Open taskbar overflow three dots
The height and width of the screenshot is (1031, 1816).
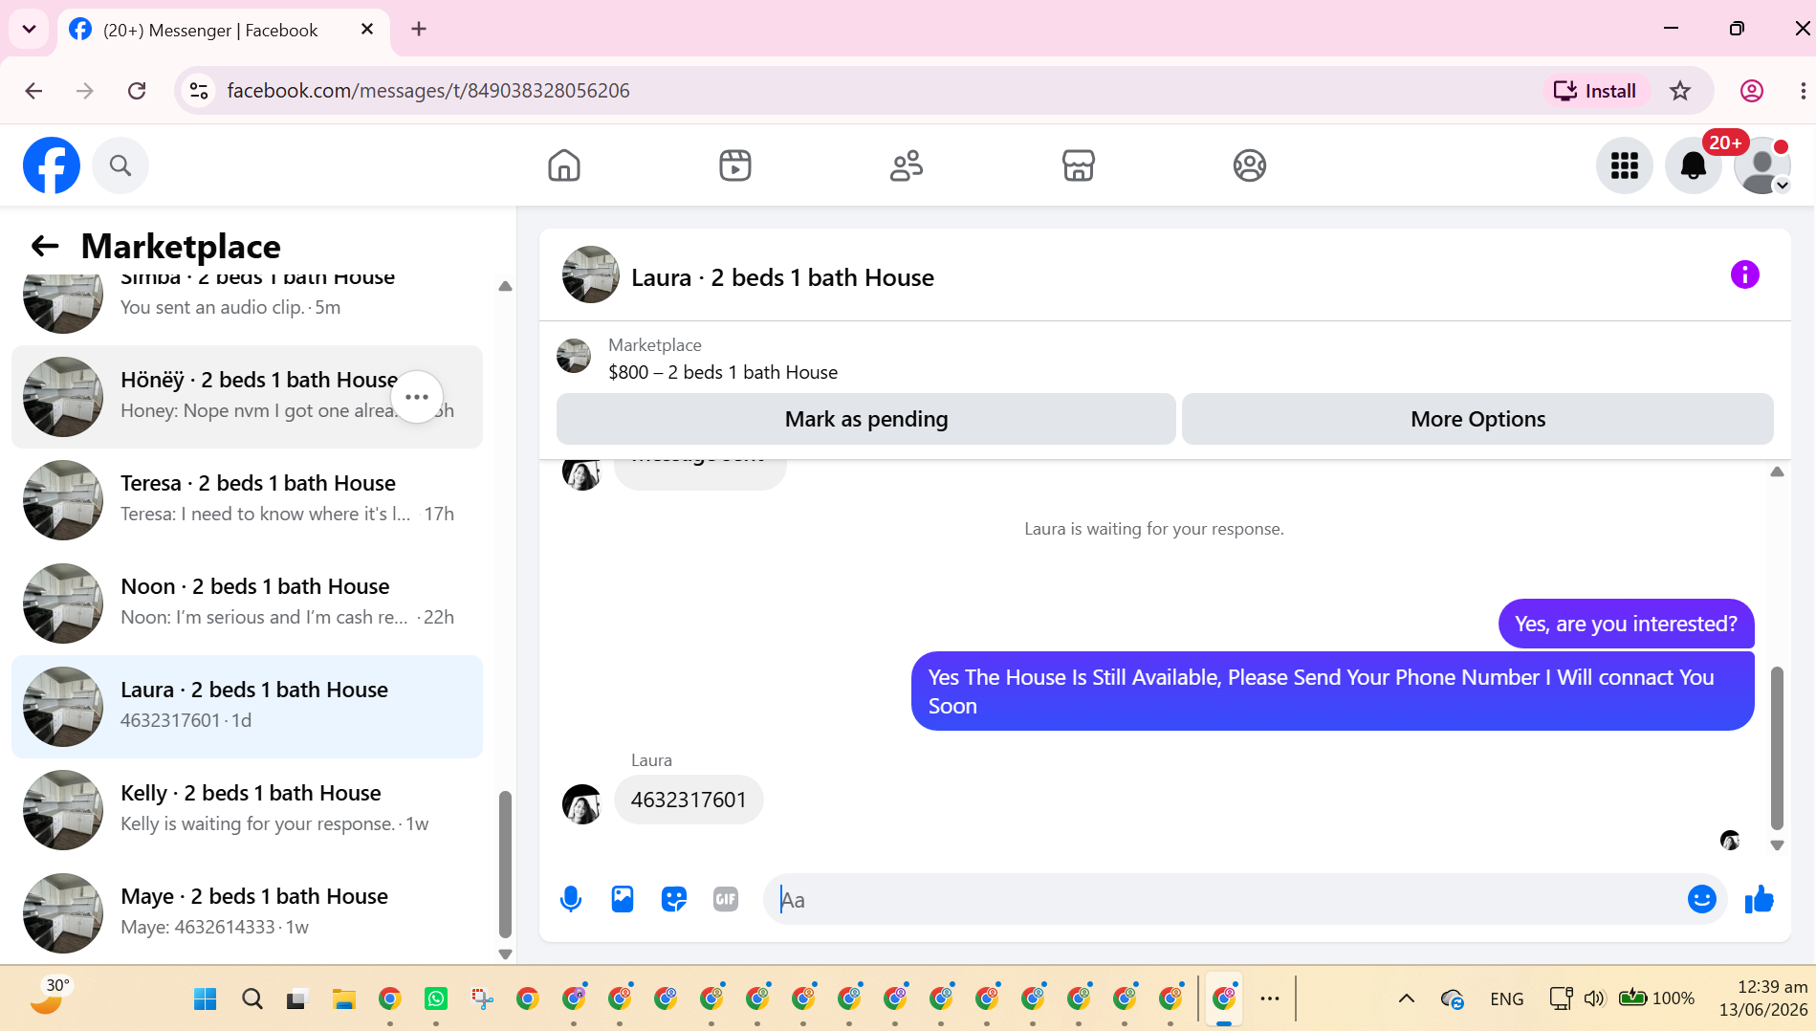[1270, 998]
